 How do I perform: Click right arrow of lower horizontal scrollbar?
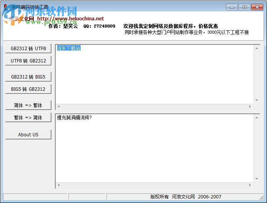tap(250, 185)
